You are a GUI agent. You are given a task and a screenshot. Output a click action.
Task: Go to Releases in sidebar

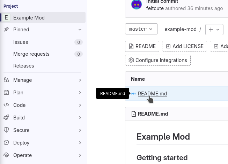pyautogui.click(x=24, y=66)
